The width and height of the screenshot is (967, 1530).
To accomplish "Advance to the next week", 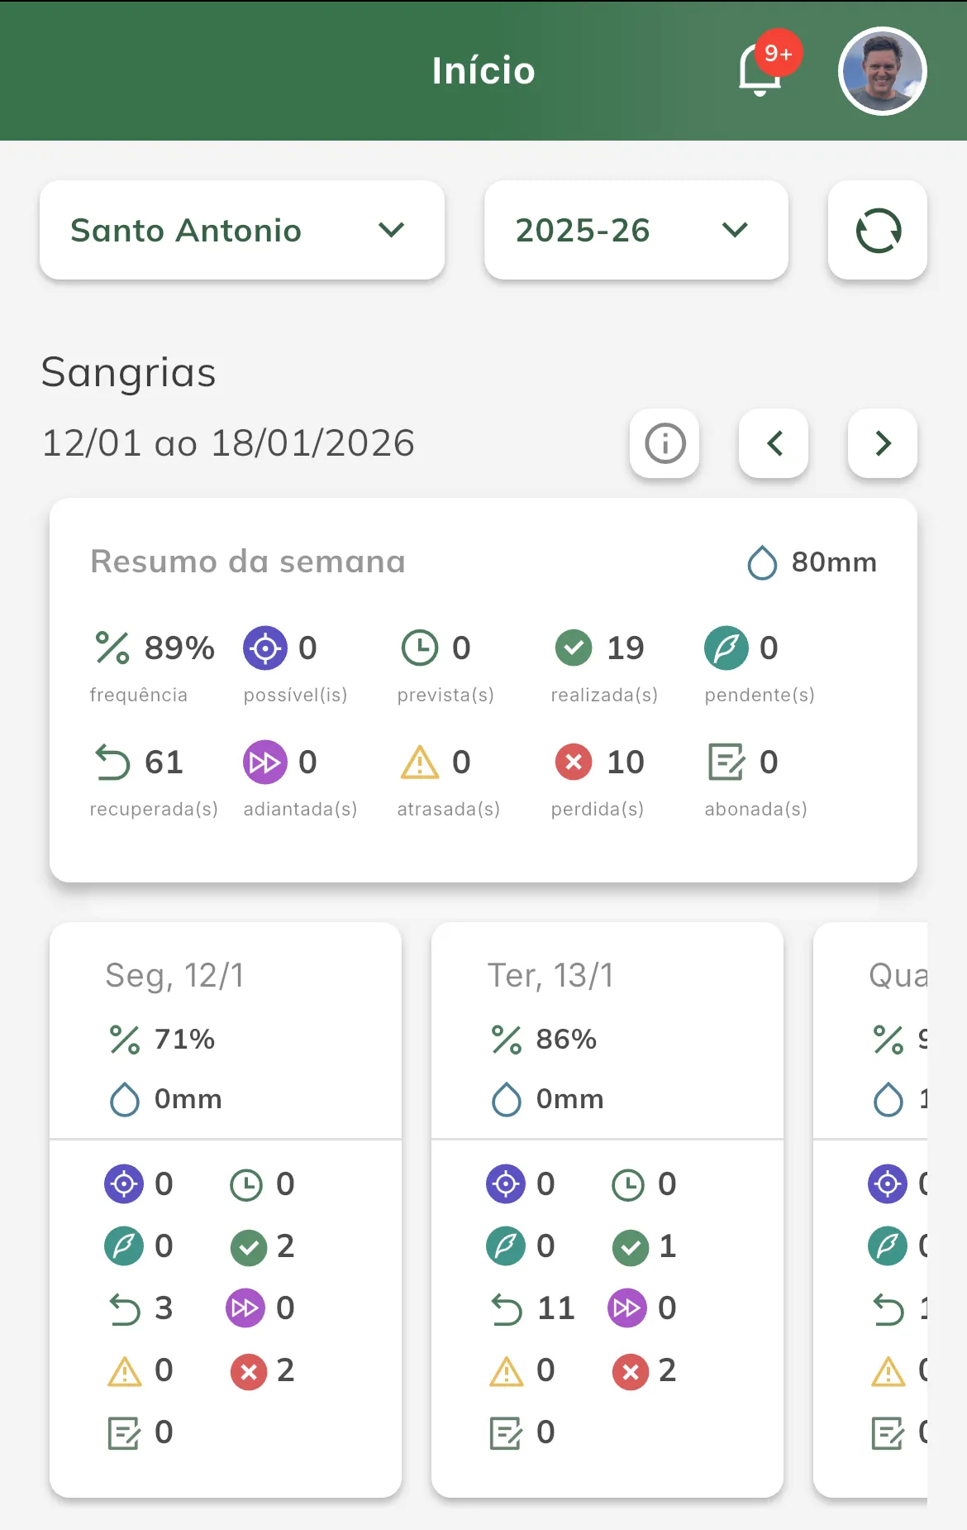I will (882, 443).
